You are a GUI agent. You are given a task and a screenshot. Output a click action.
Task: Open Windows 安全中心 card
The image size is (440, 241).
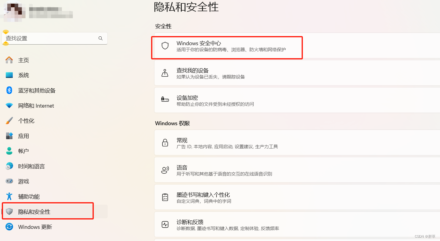click(x=297, y=46)
